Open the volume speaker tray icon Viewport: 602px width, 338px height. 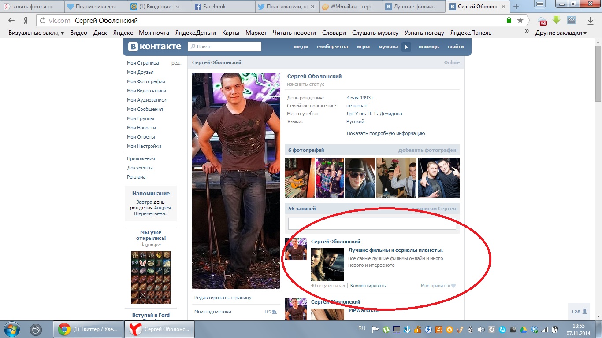(481, 330)
